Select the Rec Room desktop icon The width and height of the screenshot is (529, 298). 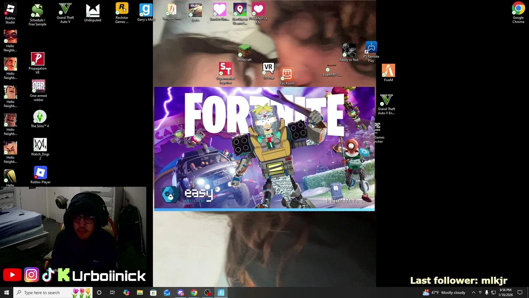(x=287, y=77)
